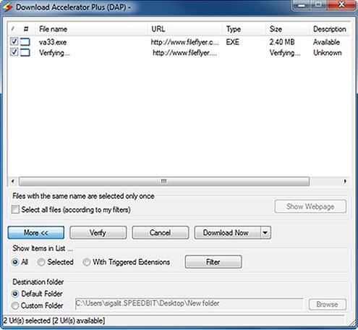Click the Verify button

[x=98, y=232]
